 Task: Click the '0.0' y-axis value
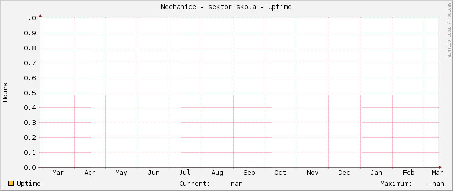click(30, 168)
